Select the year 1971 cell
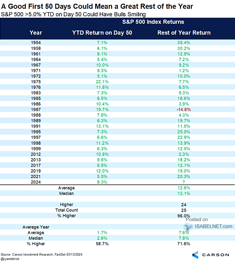This screenshot has width=235, height=266. pyautogui.click(x=36, y=71)
